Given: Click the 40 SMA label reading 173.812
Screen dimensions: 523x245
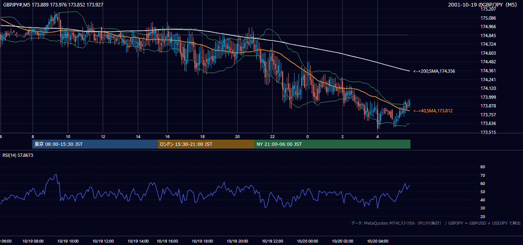Looking at the screenshot, I should tap(433, 111).
